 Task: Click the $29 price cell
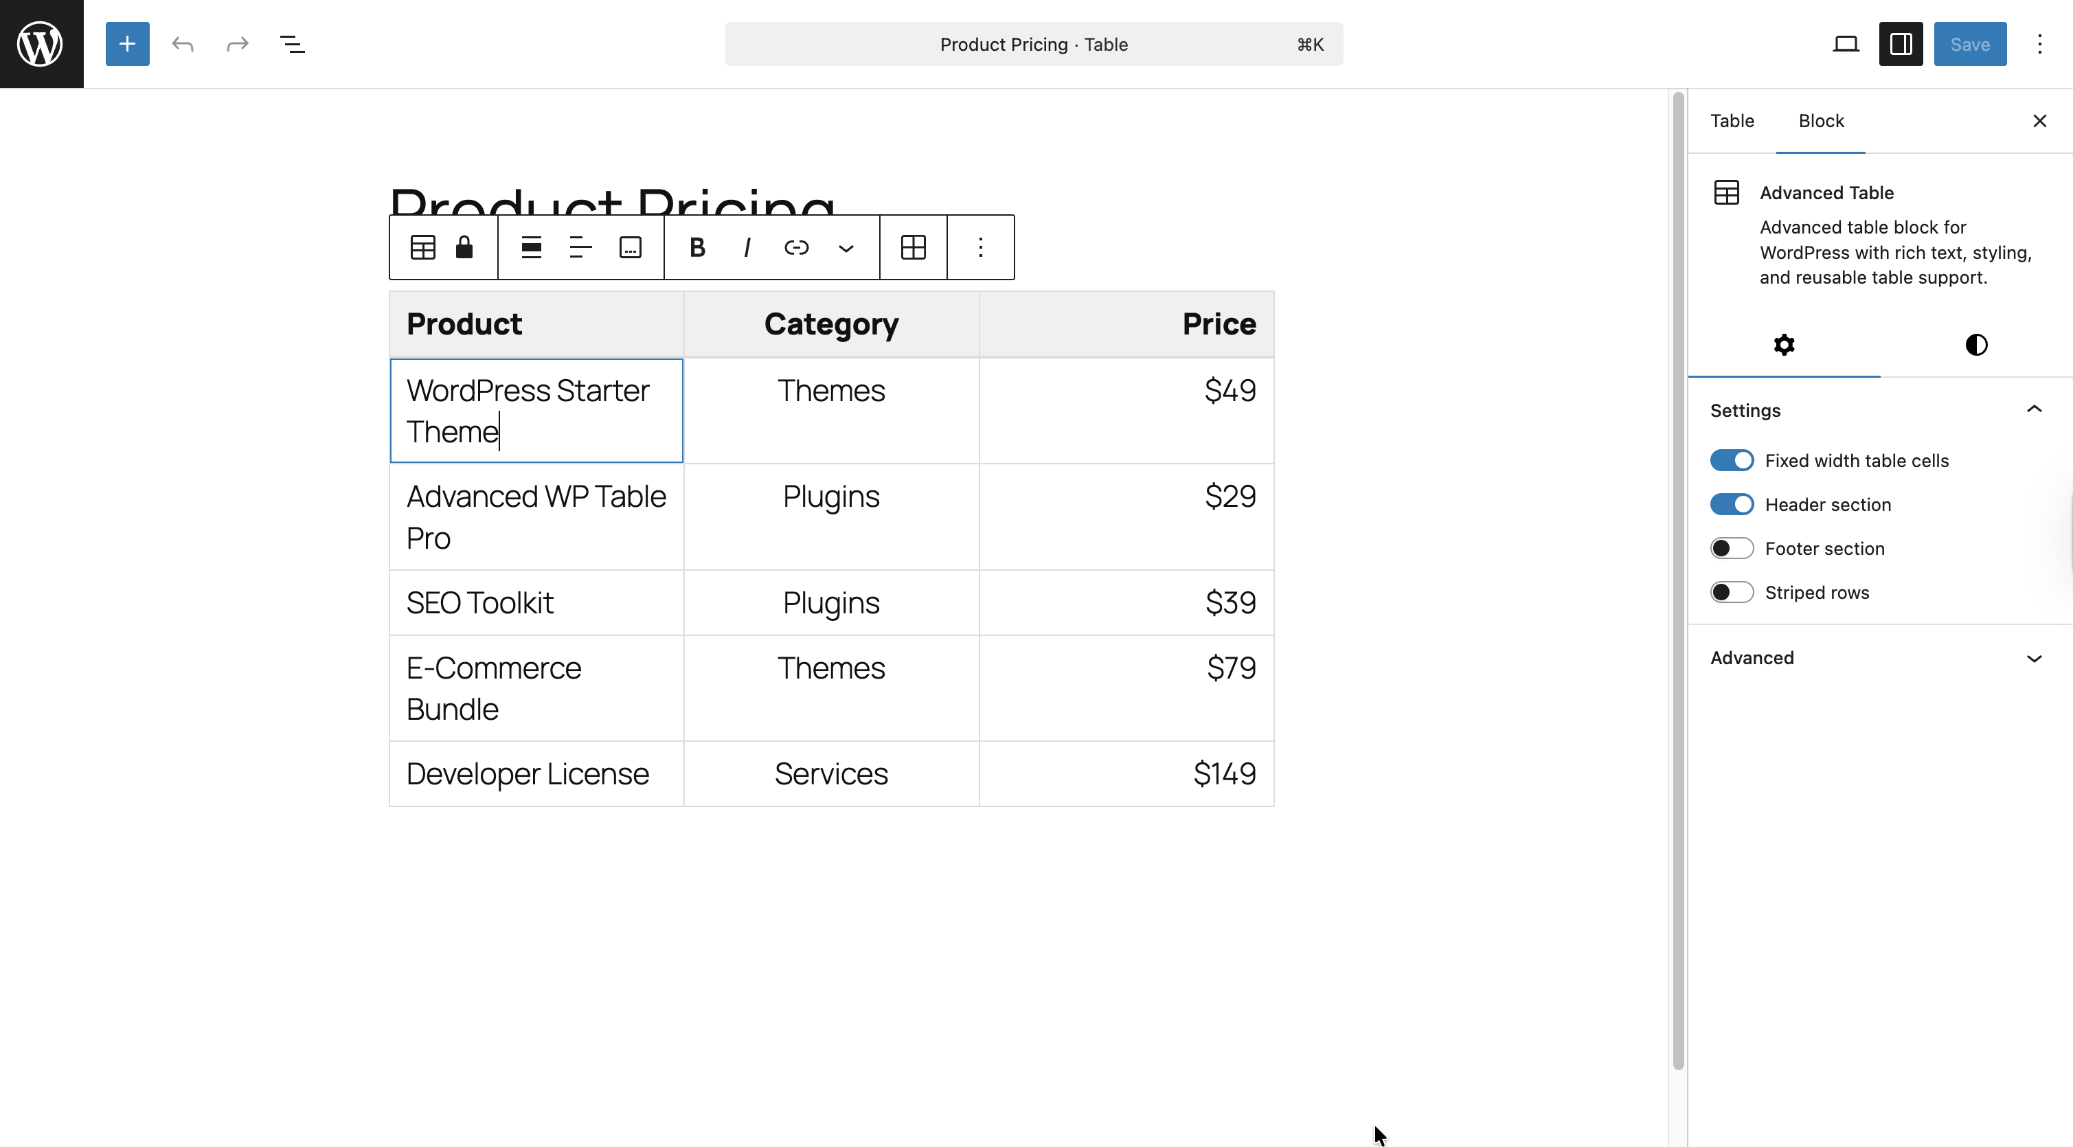[1126, 516]
